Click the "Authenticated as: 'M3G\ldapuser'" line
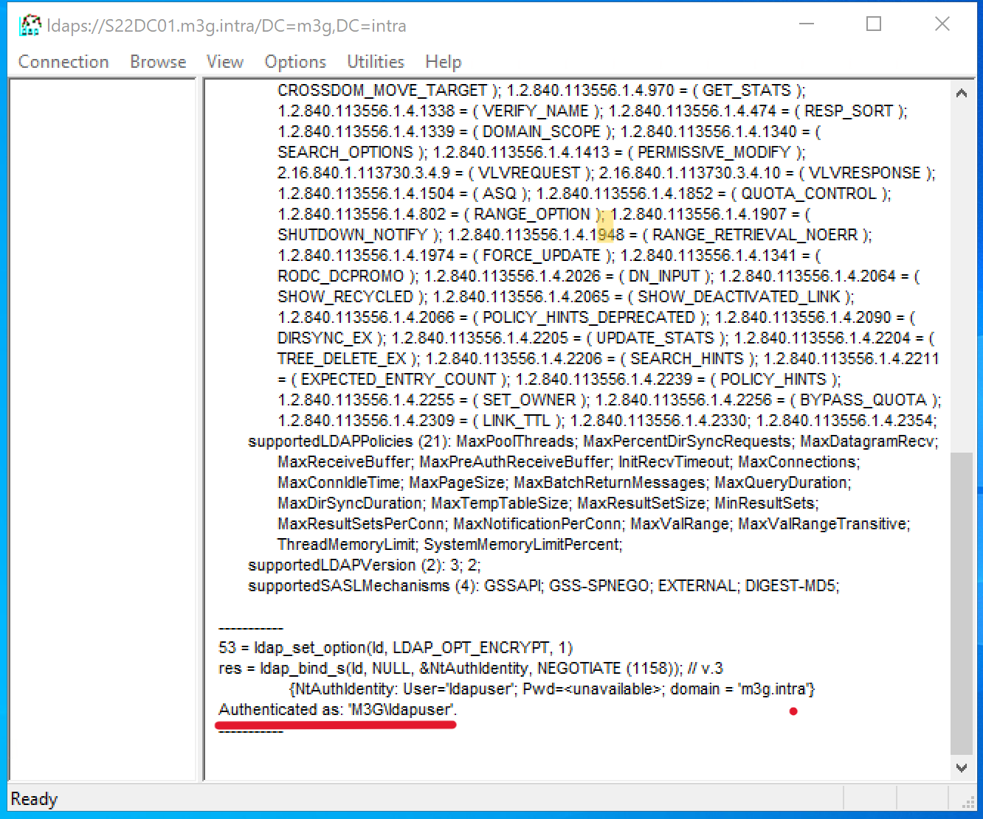Image resolution: width=983 pixels, height=819 pixels. [338, 710]
